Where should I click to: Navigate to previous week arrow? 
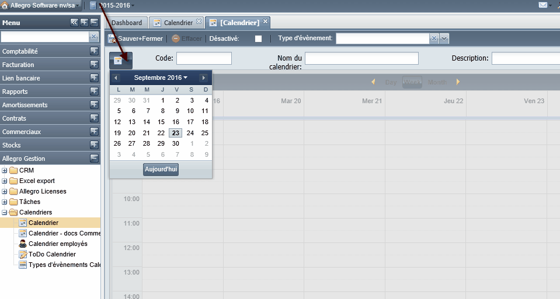pyautogui.click(x=373, y=82)
